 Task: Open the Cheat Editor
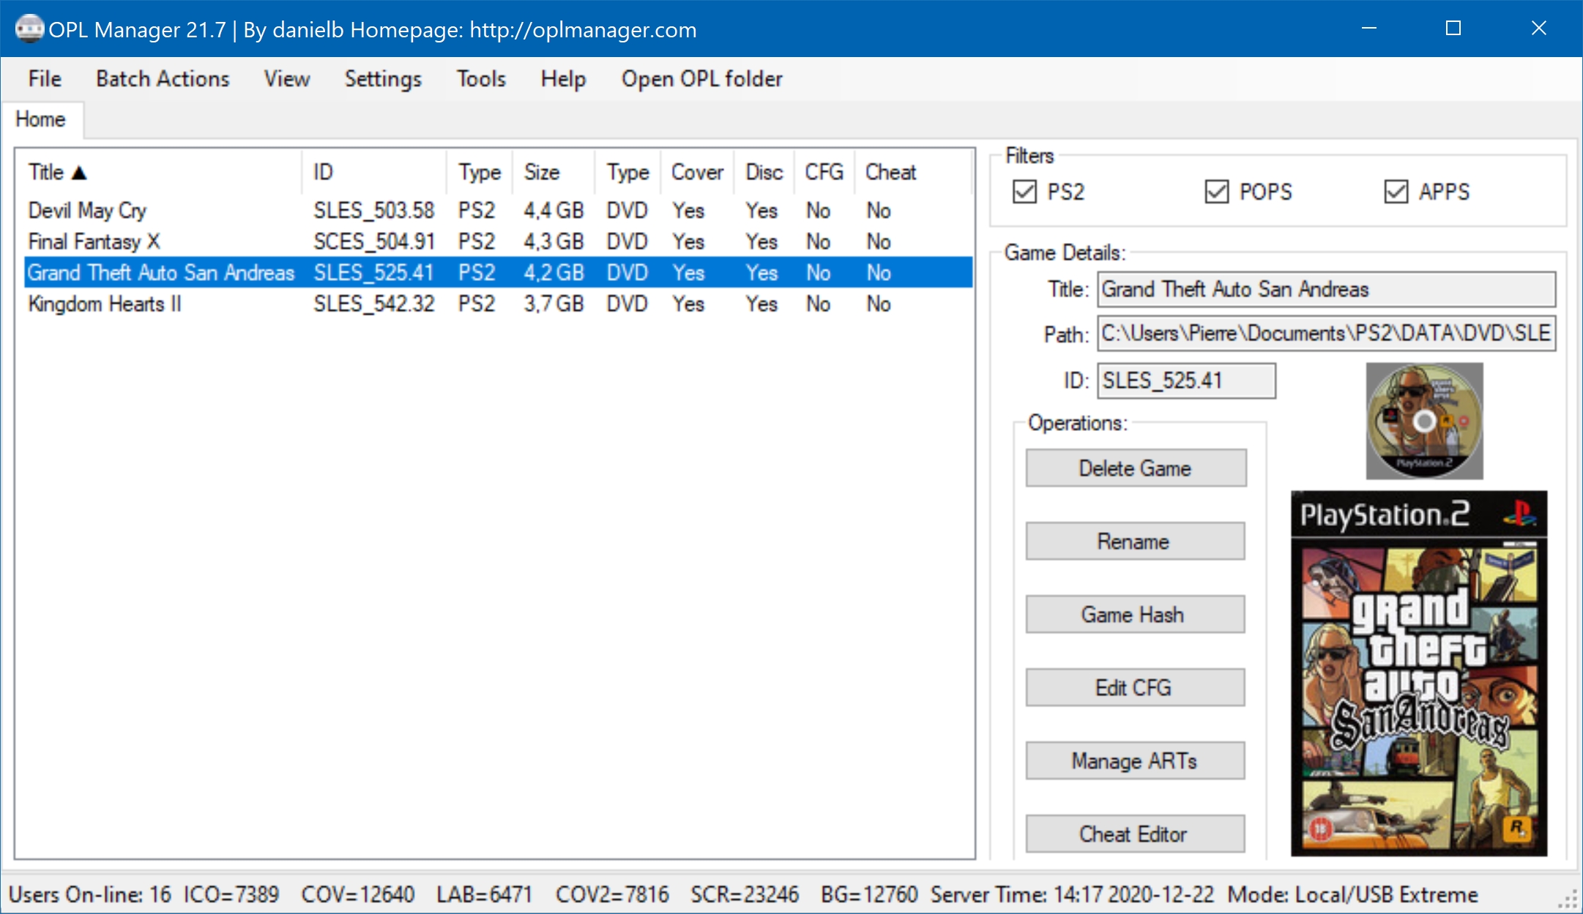coord(1136,834)
